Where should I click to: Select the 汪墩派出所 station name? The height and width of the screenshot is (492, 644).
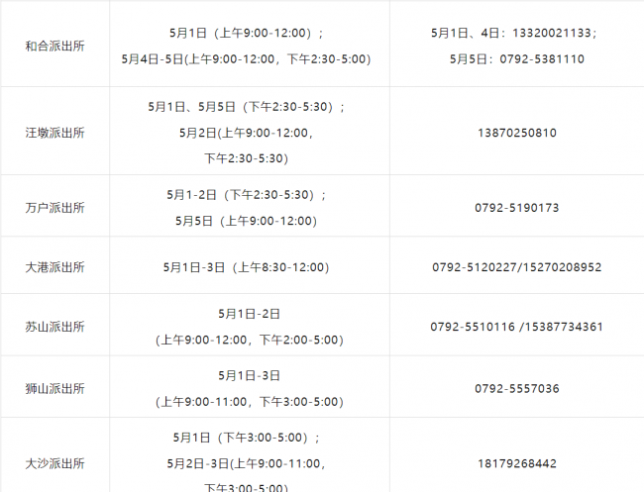point(55,133)
